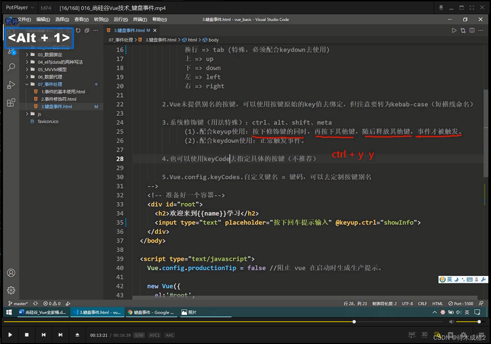Viewport: 491px width, 344px height.
Task: Open the Search view in activity bar
Action: pos(11,67)
